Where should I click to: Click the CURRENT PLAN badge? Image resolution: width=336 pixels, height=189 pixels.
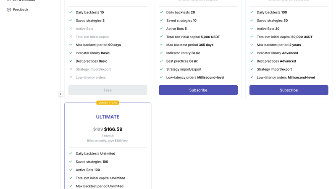(108, 103)
